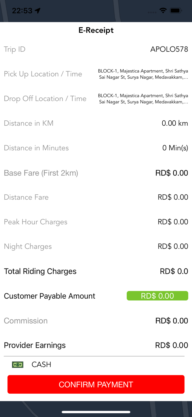The height and width of the screenshot is (417, 192).
Task: Tap the Trip ID value APOLO578
Action: 169,49
